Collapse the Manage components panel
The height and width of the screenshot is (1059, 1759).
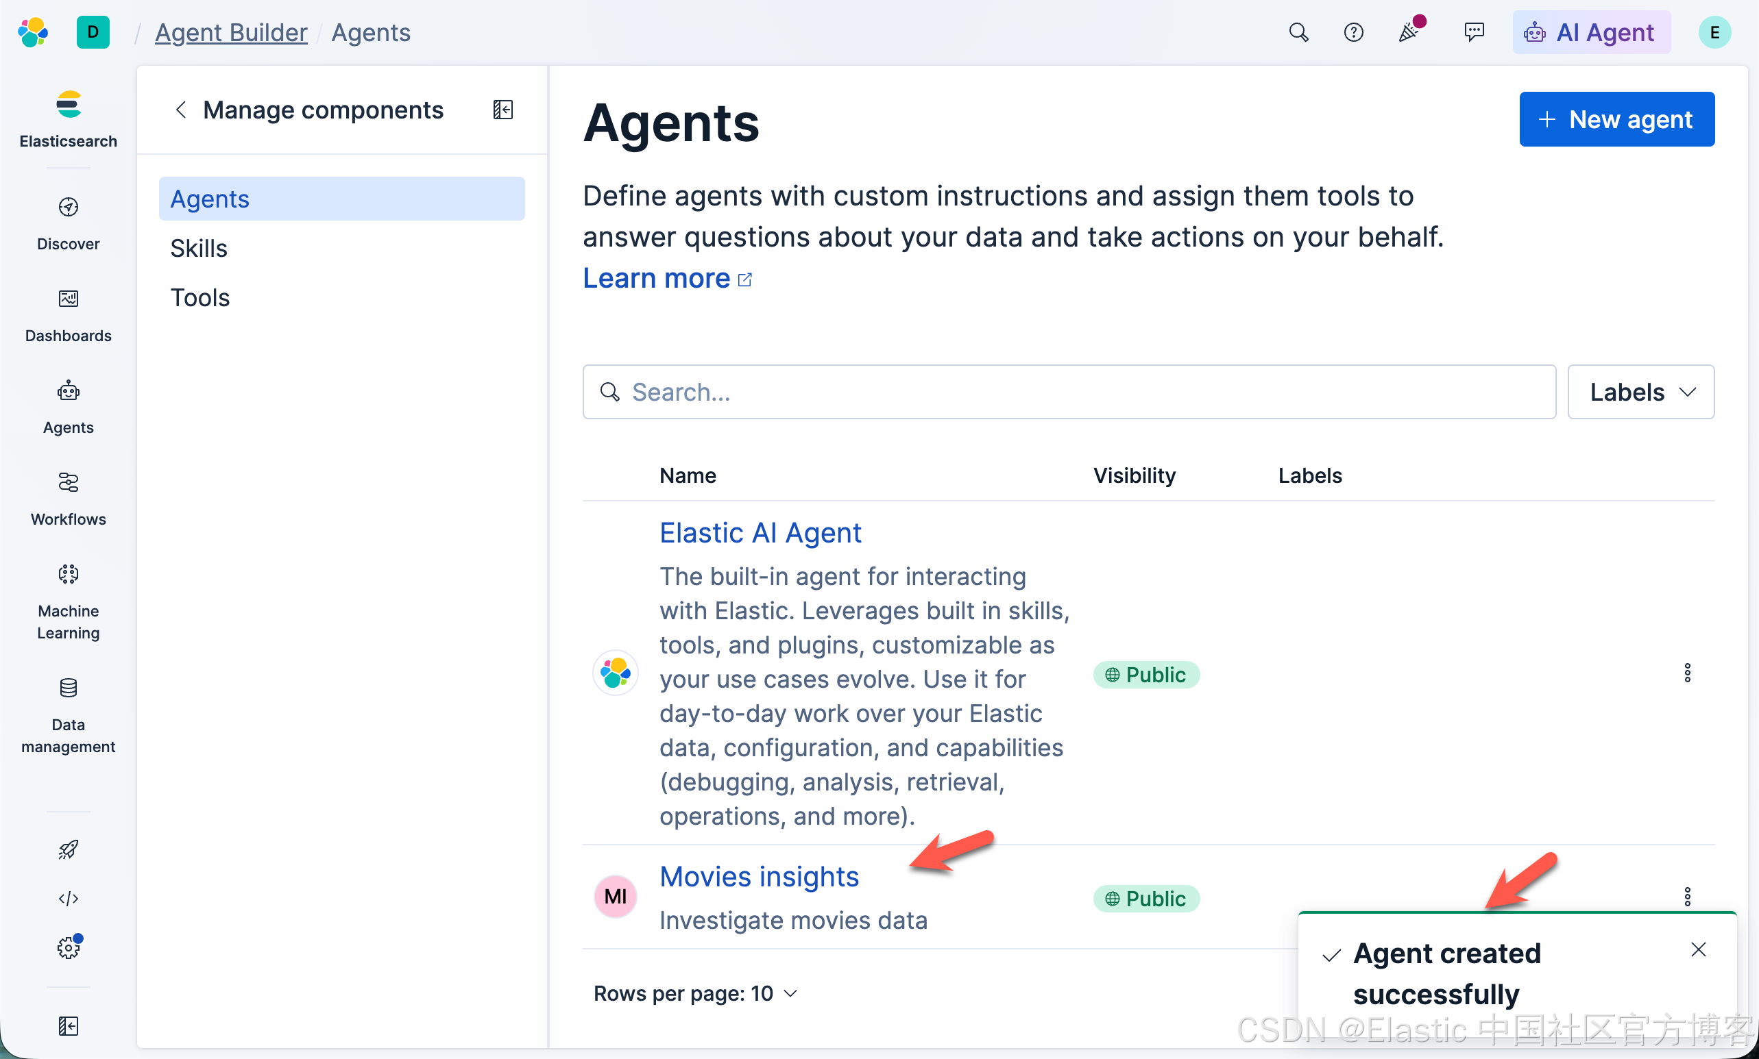click(x=502, y=110)
